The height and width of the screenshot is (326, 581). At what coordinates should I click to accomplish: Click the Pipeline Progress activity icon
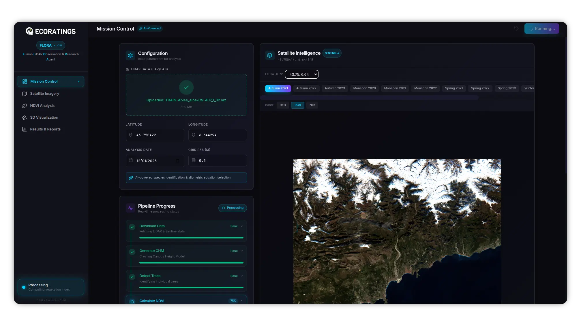[130, 208]
